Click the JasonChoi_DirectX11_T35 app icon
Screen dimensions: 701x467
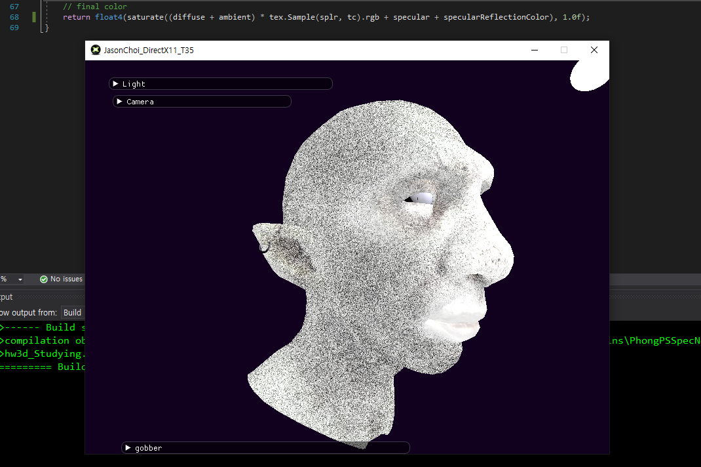pyautogui.click(x=96, y=50)
